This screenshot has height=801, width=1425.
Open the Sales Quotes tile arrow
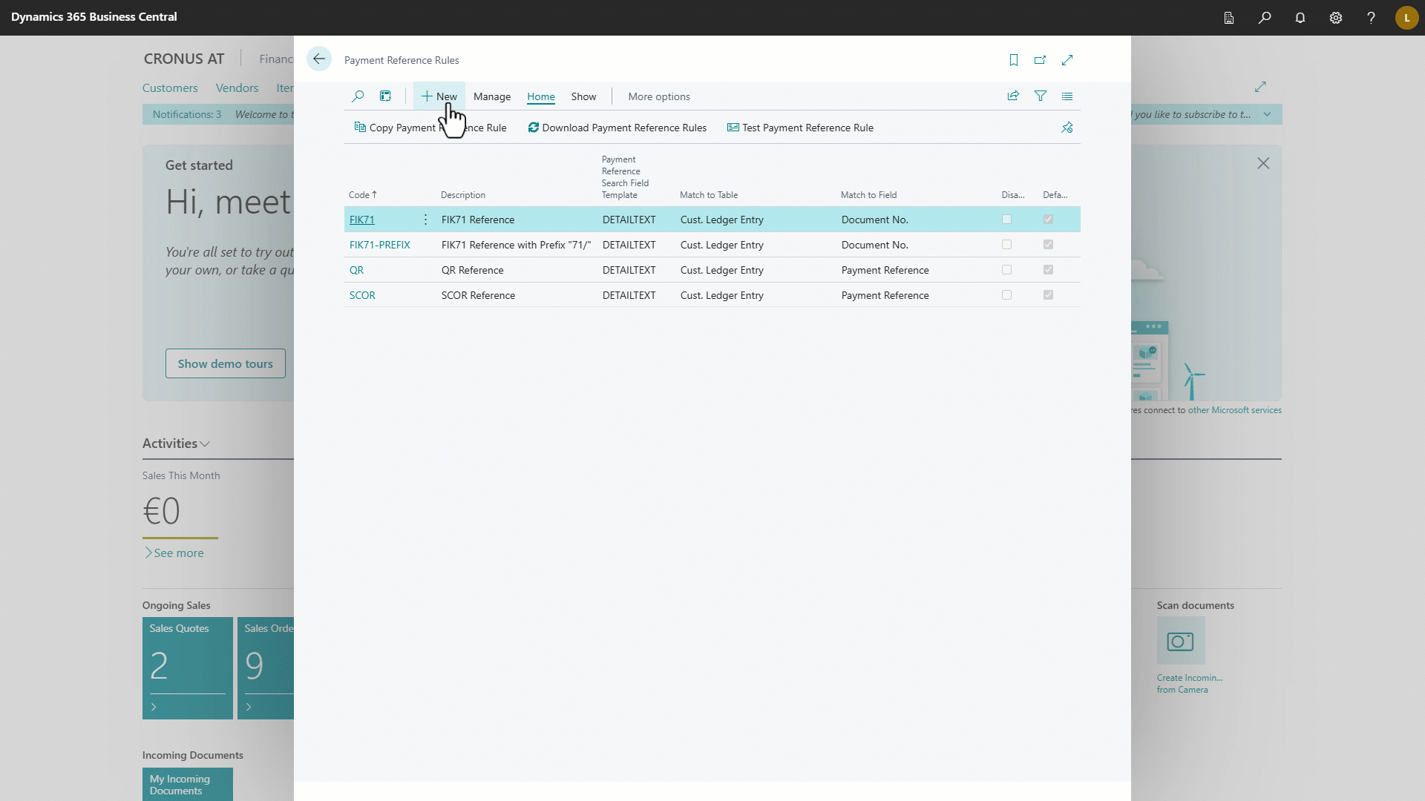(154, 707)
